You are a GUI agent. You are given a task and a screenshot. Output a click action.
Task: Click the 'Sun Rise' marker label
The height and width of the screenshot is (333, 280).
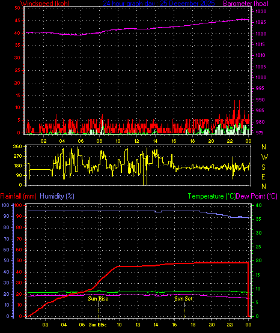[x=98, y=299]
